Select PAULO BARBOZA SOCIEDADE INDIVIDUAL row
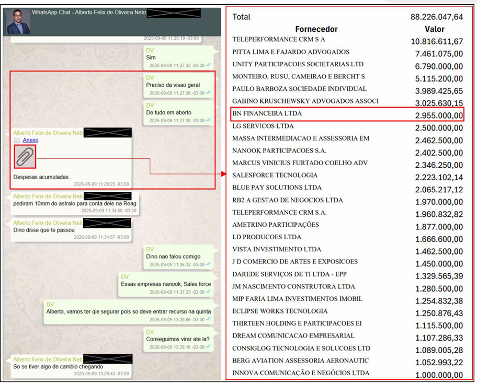The width and height of the screenshot is (477, 383). pos(347,89)
